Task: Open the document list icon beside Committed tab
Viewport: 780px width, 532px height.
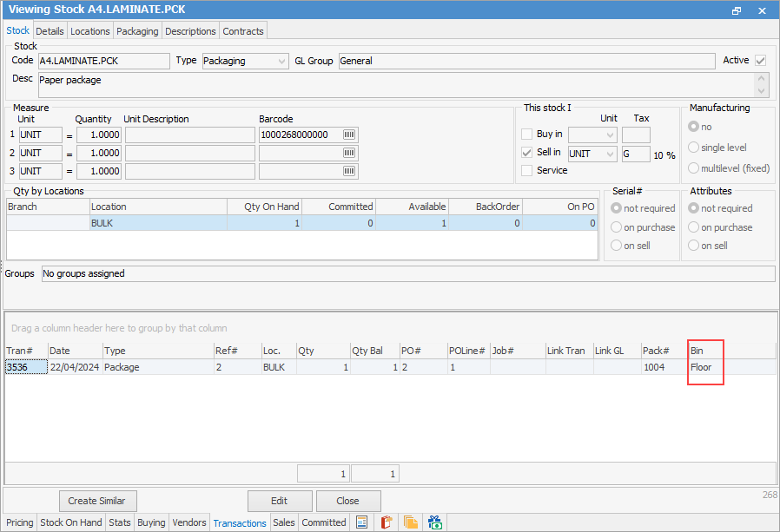Action: click(x=362, y=522)
